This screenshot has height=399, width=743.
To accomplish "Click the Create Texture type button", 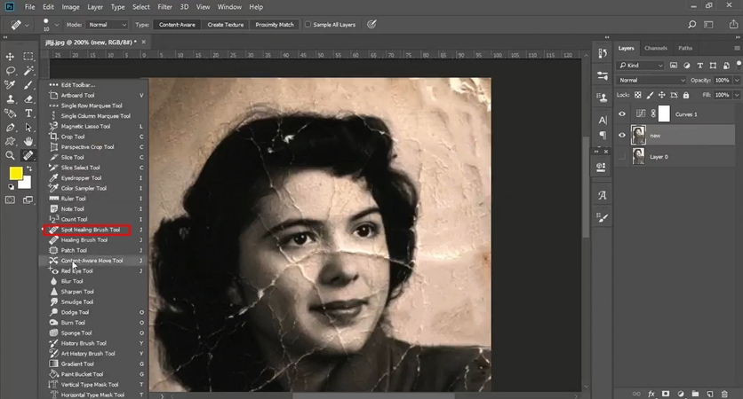I will click(228, 25).
